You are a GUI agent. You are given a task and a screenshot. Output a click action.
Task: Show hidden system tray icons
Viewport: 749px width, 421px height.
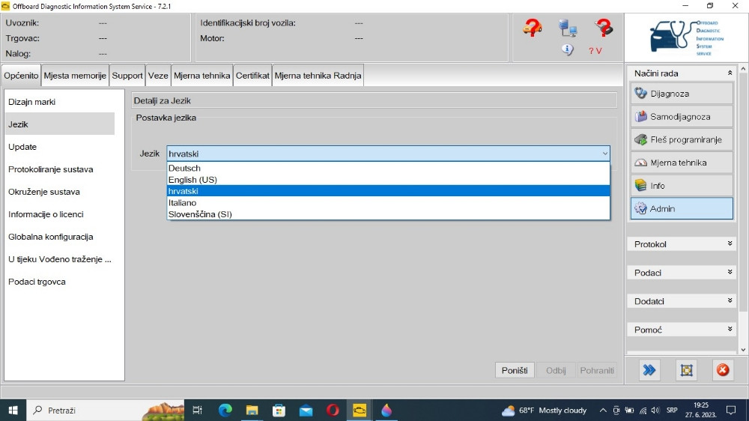[x=603, y=411]
